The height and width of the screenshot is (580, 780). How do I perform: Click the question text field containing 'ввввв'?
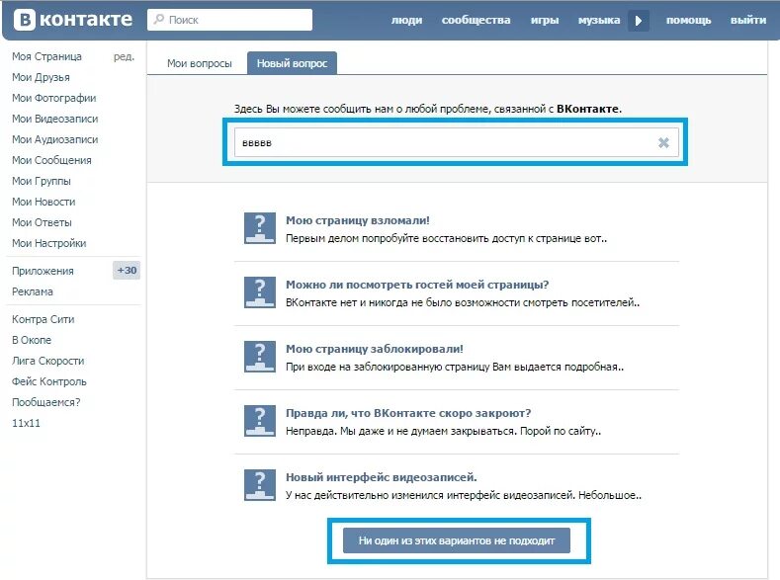[456, 142]
